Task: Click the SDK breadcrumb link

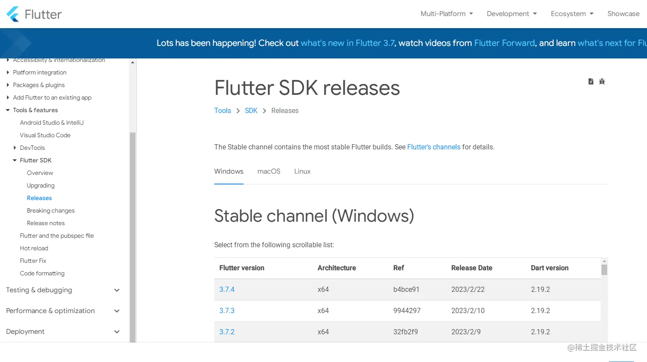Action: (251, 111)
